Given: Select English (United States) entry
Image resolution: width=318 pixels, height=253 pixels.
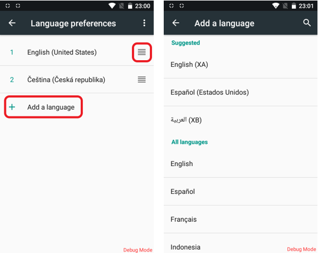Looking at the screenshot, I should coord(77,52).
